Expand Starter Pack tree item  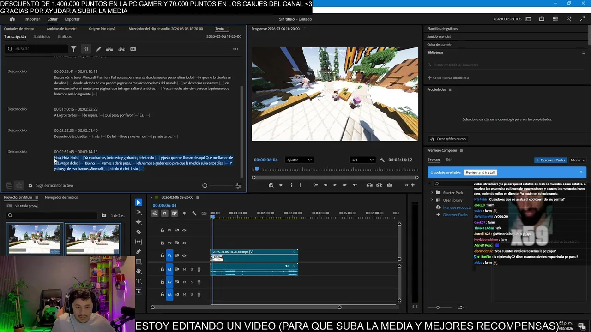point(432,192)
